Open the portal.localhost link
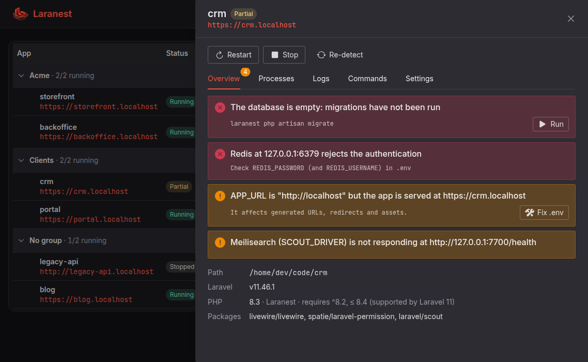This screenshot has width=588, height=362. point(90,220)
